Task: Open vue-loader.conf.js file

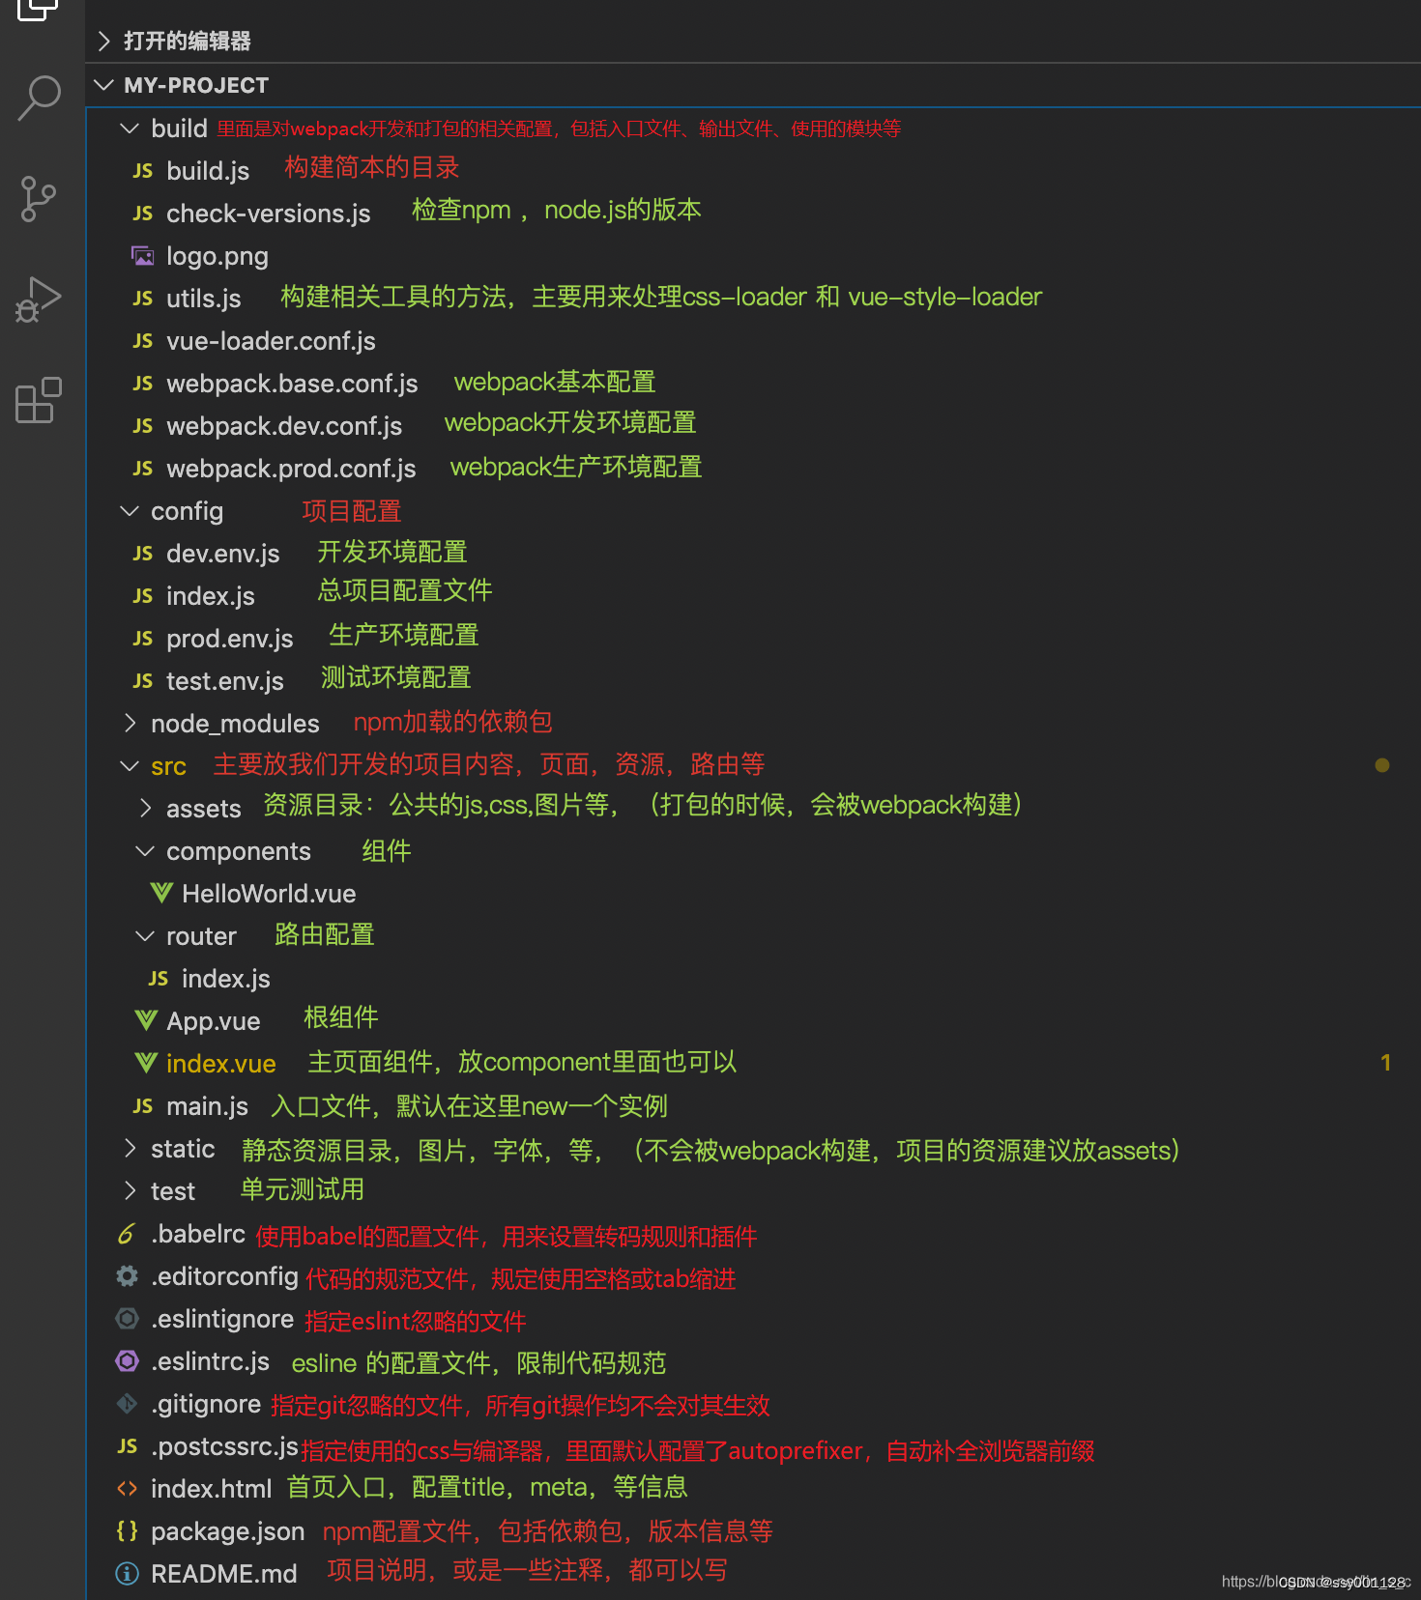Action: click(271, 341)
